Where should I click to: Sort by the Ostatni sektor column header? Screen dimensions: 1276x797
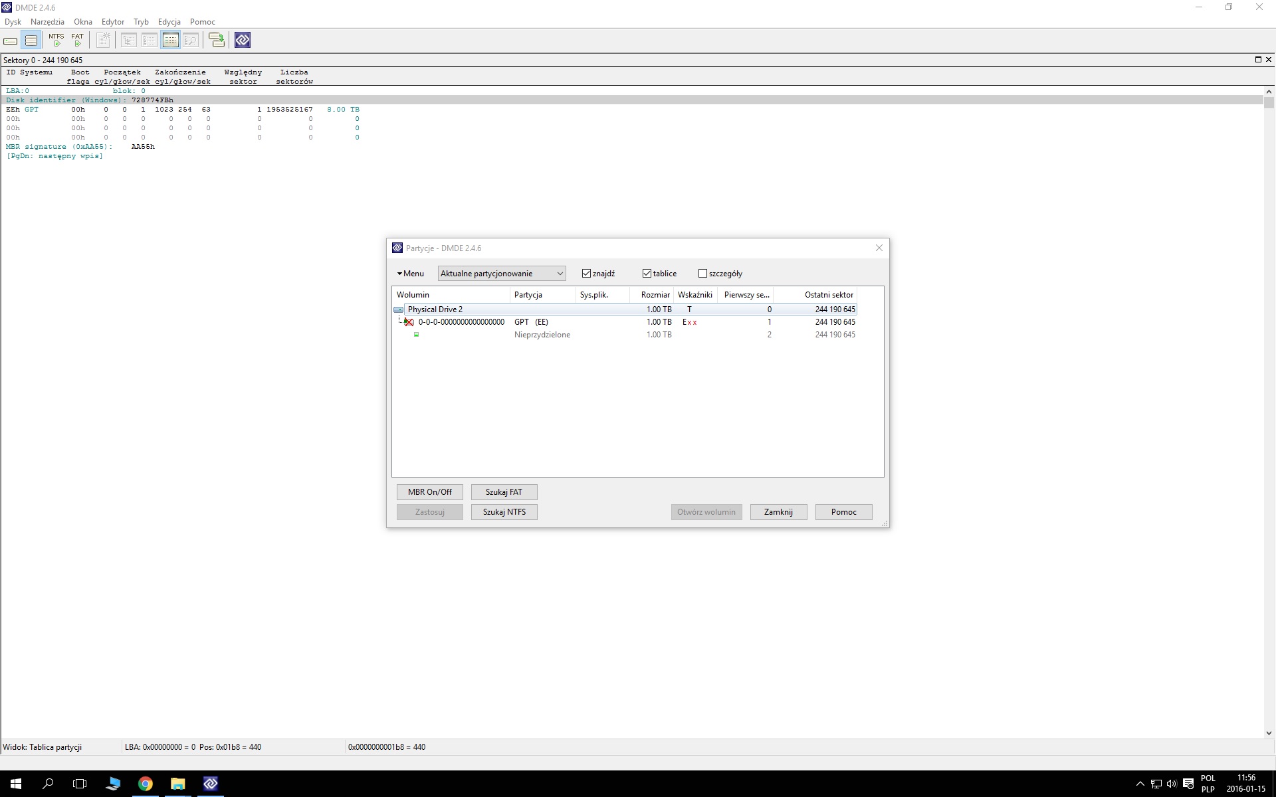point(815,295)
